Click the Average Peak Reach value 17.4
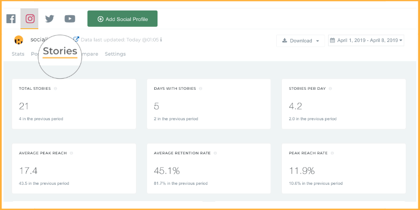Viewport: 420px width, 210px height. coord(28,171)
